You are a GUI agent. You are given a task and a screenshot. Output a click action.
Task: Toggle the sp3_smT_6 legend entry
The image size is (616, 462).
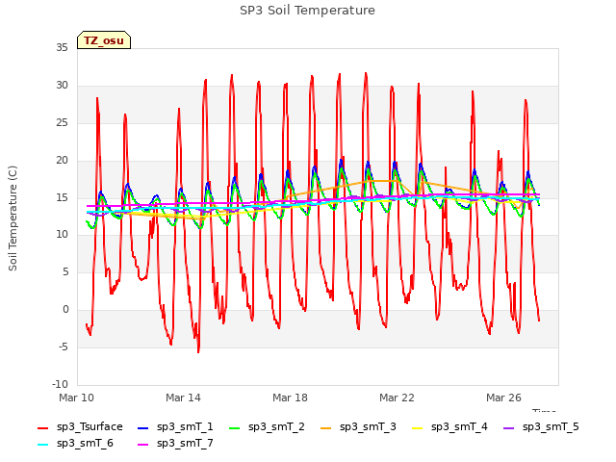click(x=75, y=444)
